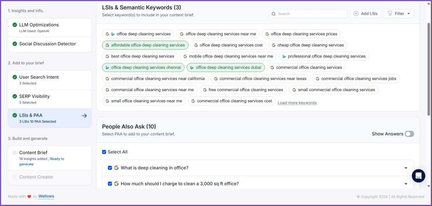This screenshot has width=432, height=206.
Task: Click the green check icon beside SERP Visibility
Action: pyautogui.click(x=15, y=96)
